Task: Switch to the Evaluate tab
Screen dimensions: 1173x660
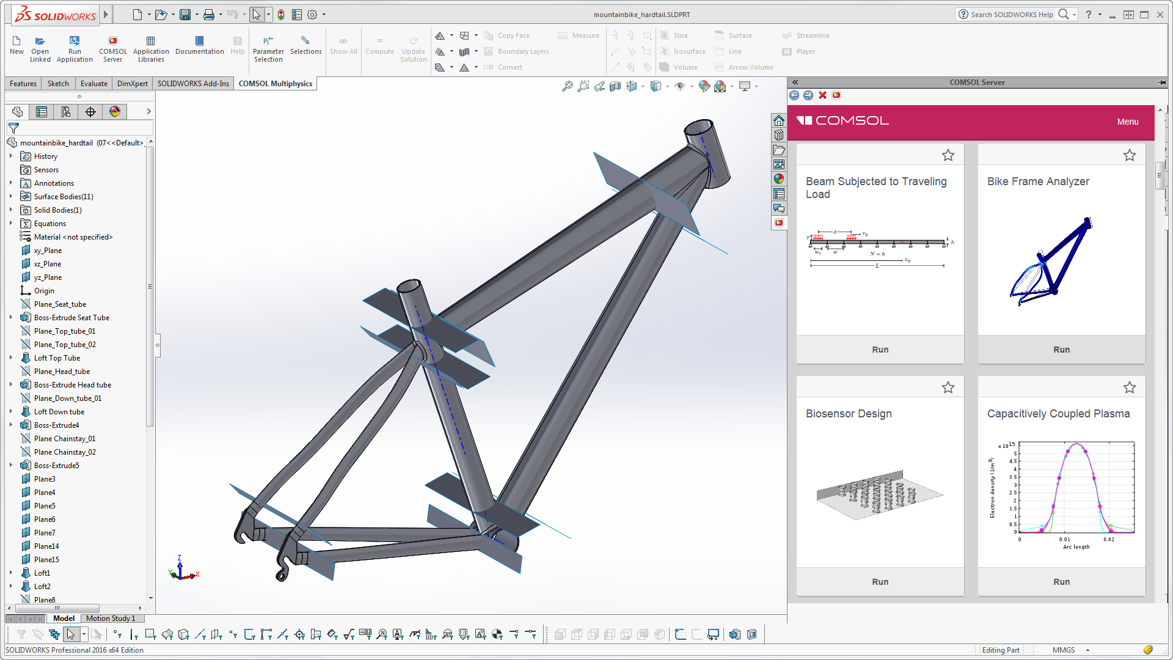Action: coord(93,84)
